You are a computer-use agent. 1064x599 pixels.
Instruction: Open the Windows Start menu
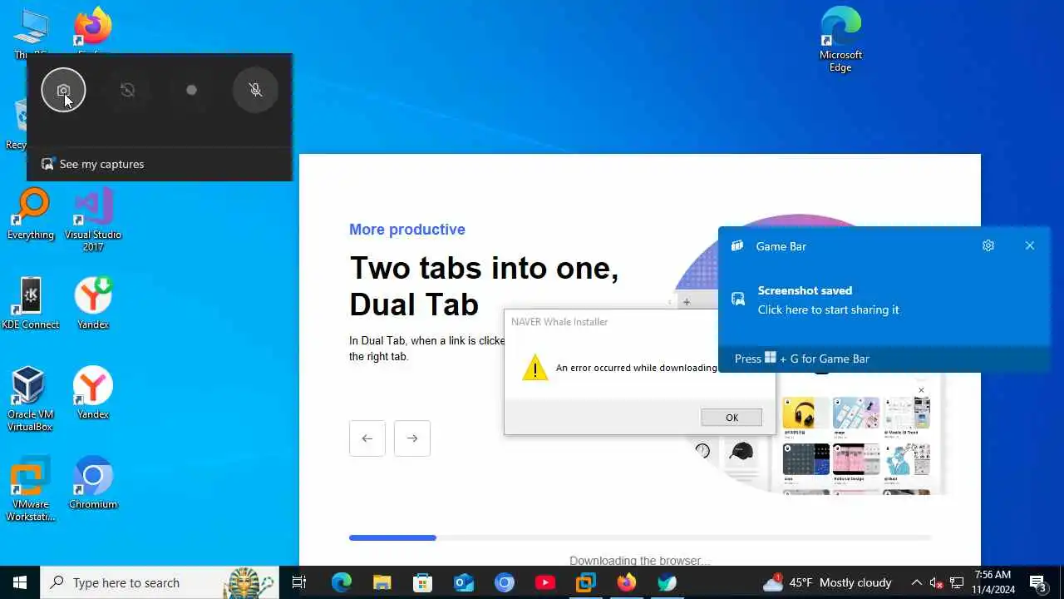20,582
